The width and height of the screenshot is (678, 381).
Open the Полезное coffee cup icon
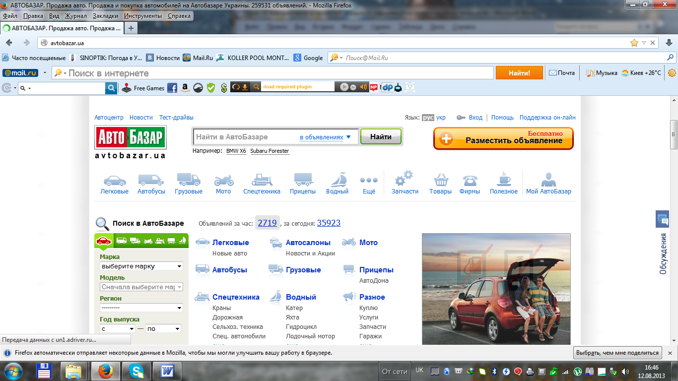(504, 179)
